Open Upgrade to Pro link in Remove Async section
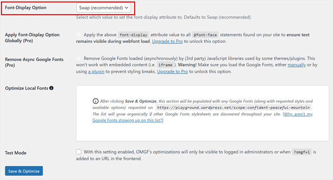The image size is (333, 180). pos(172,72)
